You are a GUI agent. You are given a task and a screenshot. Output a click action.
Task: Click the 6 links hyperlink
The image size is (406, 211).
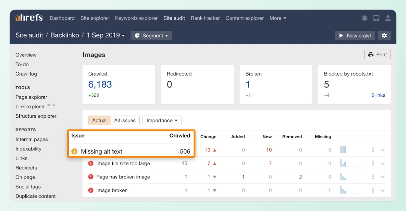click(x=378, y=95)
